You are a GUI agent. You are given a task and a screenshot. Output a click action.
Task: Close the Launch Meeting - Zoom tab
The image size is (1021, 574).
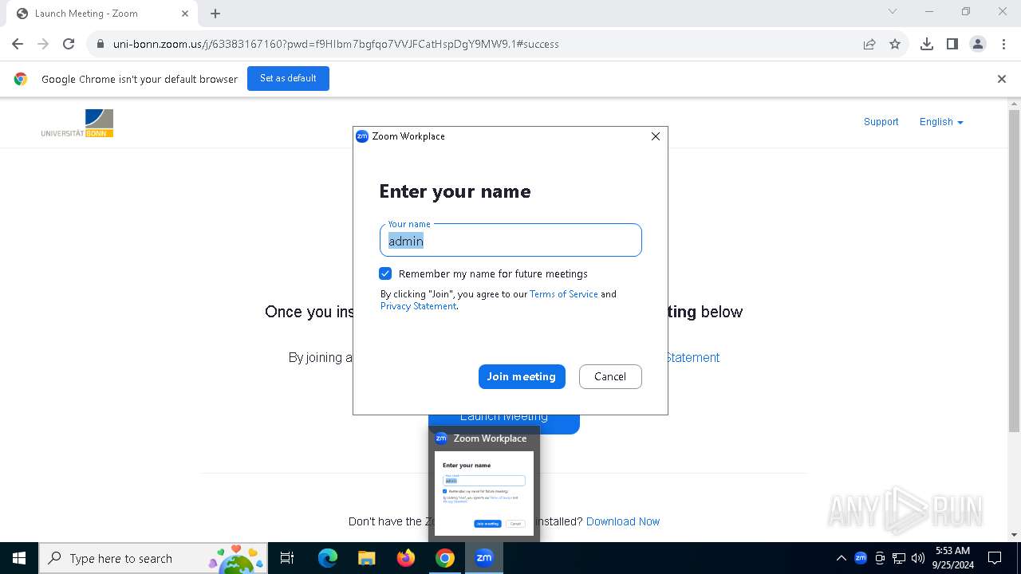click(185, 14)
